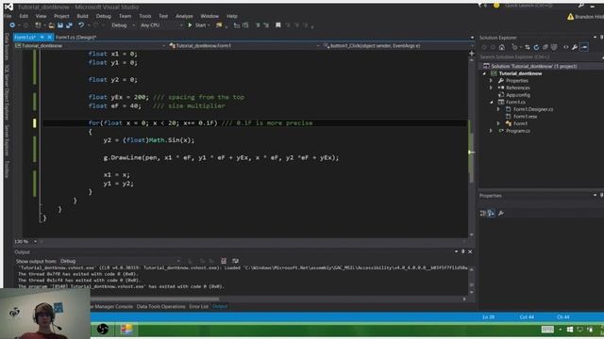The image size is (604, 339).
Task: Open the button1_Click member dropdown
Action: [x=397, y=46]
